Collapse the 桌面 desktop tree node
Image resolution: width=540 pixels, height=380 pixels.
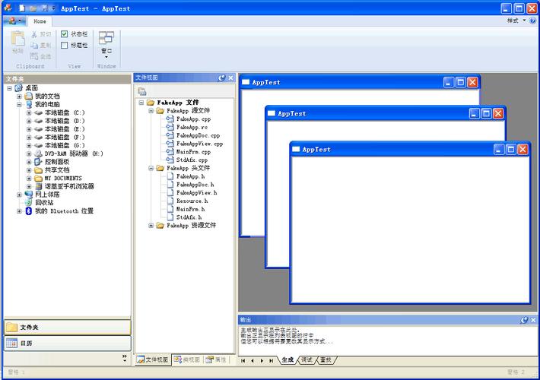(x=10, y=88)
